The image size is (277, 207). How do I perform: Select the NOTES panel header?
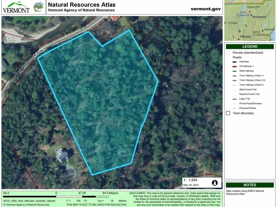click(250, 185)
